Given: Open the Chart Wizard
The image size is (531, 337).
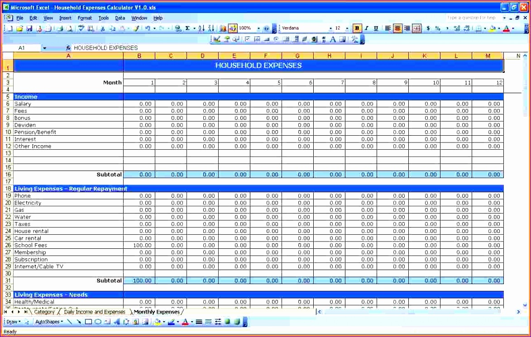Looking at the screenshot, I should (x=223, y=28).
